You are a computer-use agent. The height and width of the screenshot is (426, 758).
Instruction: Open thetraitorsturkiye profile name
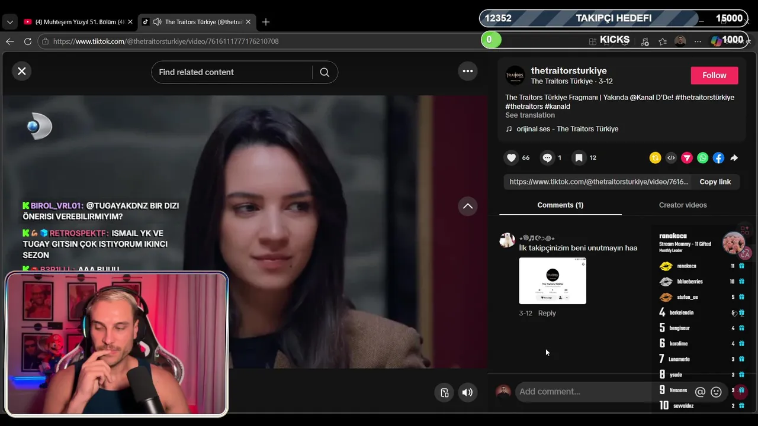(x=569, y=70)
